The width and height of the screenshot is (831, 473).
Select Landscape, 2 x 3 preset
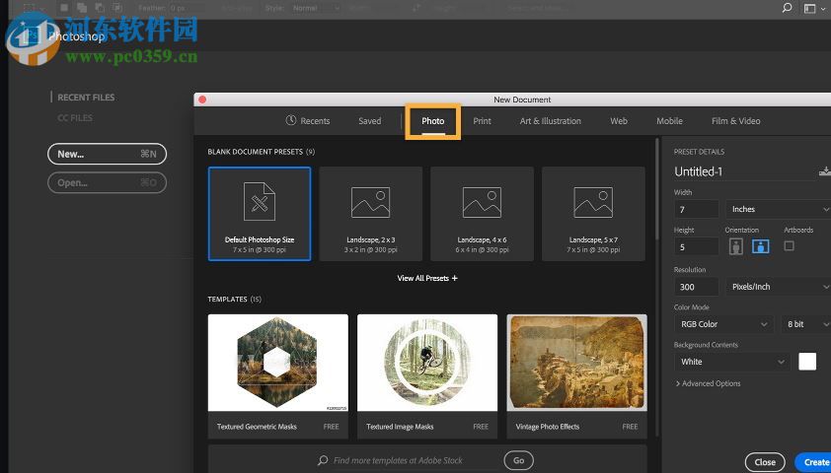[370, 214]
